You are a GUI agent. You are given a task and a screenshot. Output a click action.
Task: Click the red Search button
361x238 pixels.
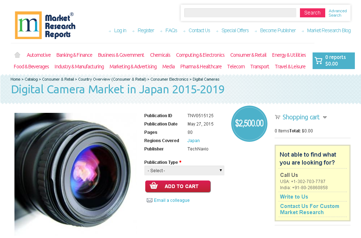click(x=312, y=12)
